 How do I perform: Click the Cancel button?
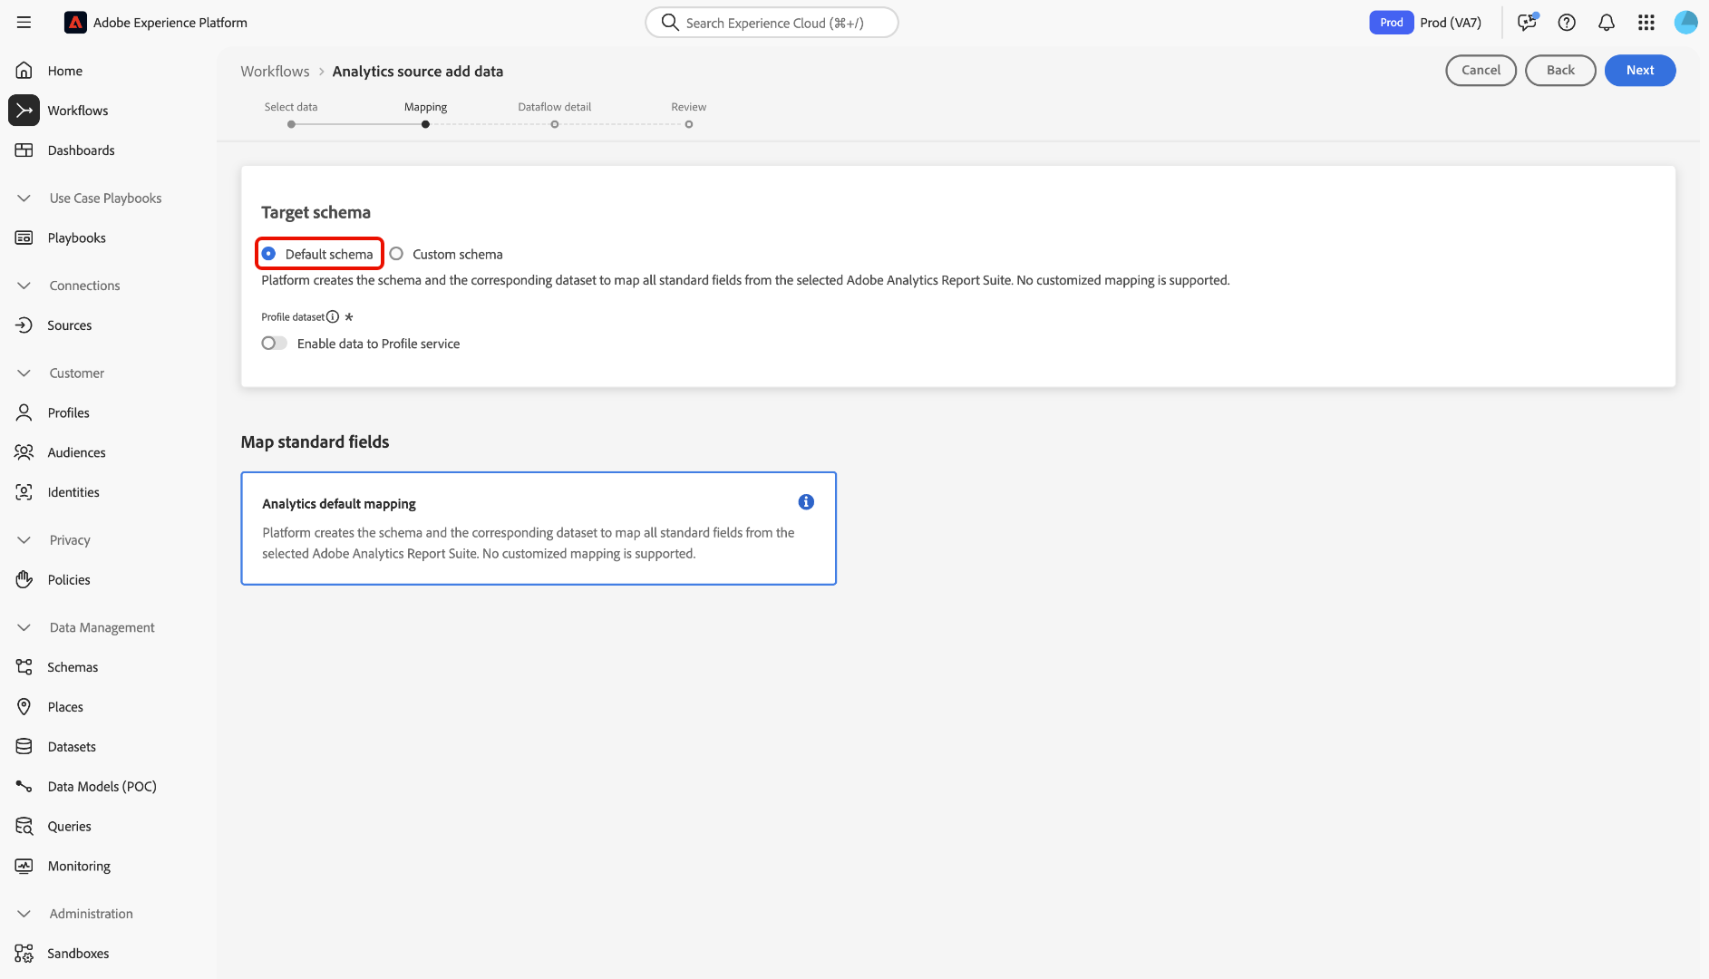[x=1481, y=71]
